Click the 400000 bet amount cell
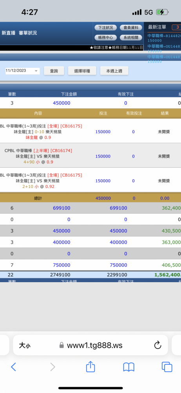The image size is (181, 393). pyautogui.click(x=62, y=242)
